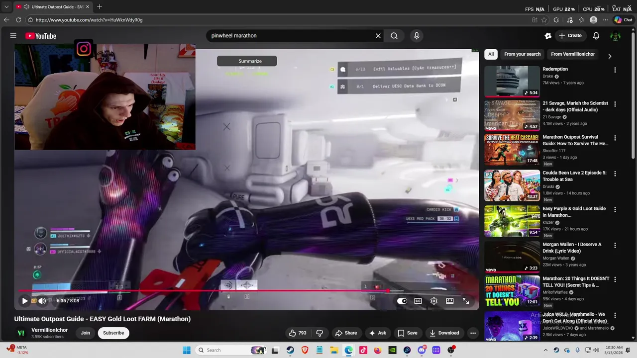Image resolution: width=637 pixels, height=358 pixels.
Task: Mute the video volume speaker
Action: point(42,301)
